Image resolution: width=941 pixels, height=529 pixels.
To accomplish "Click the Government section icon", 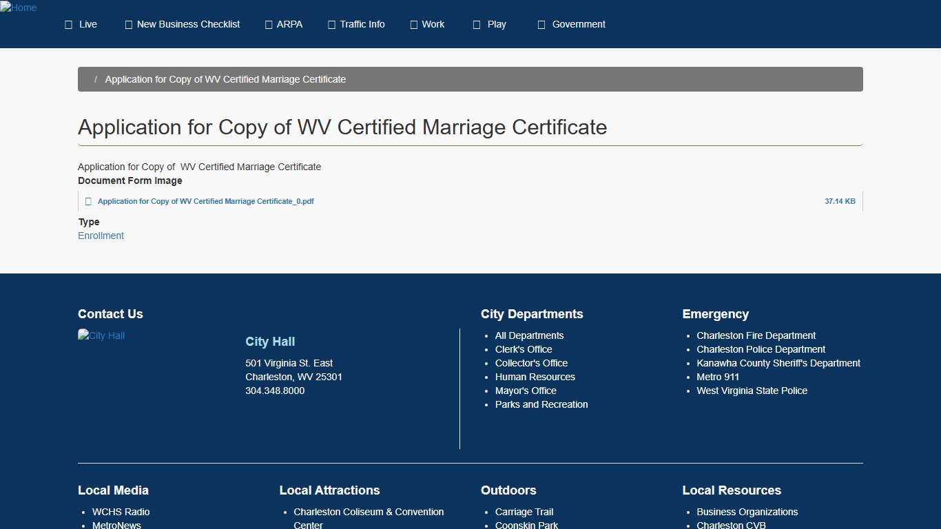I will (x=541, y=24).
